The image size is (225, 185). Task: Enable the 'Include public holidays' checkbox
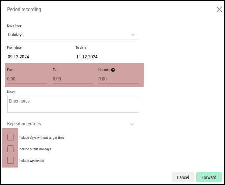(x=11, y=149)
